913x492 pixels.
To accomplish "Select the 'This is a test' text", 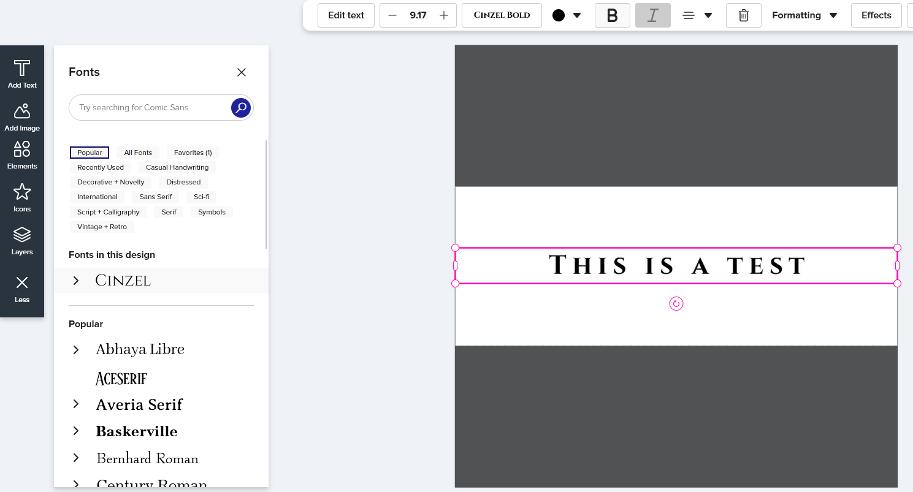I will coord(676,265).
